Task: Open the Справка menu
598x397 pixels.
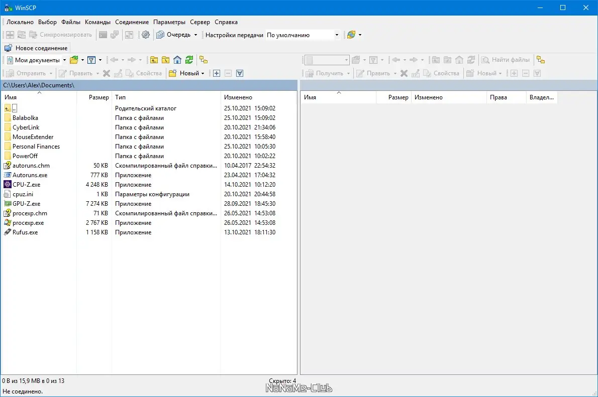Action: [x=226, y=22]
